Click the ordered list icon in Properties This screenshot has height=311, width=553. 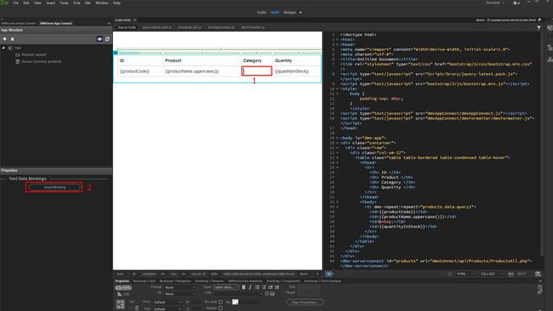pos(264,288)
